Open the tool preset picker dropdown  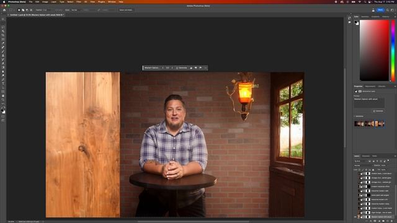pos(12,10)
